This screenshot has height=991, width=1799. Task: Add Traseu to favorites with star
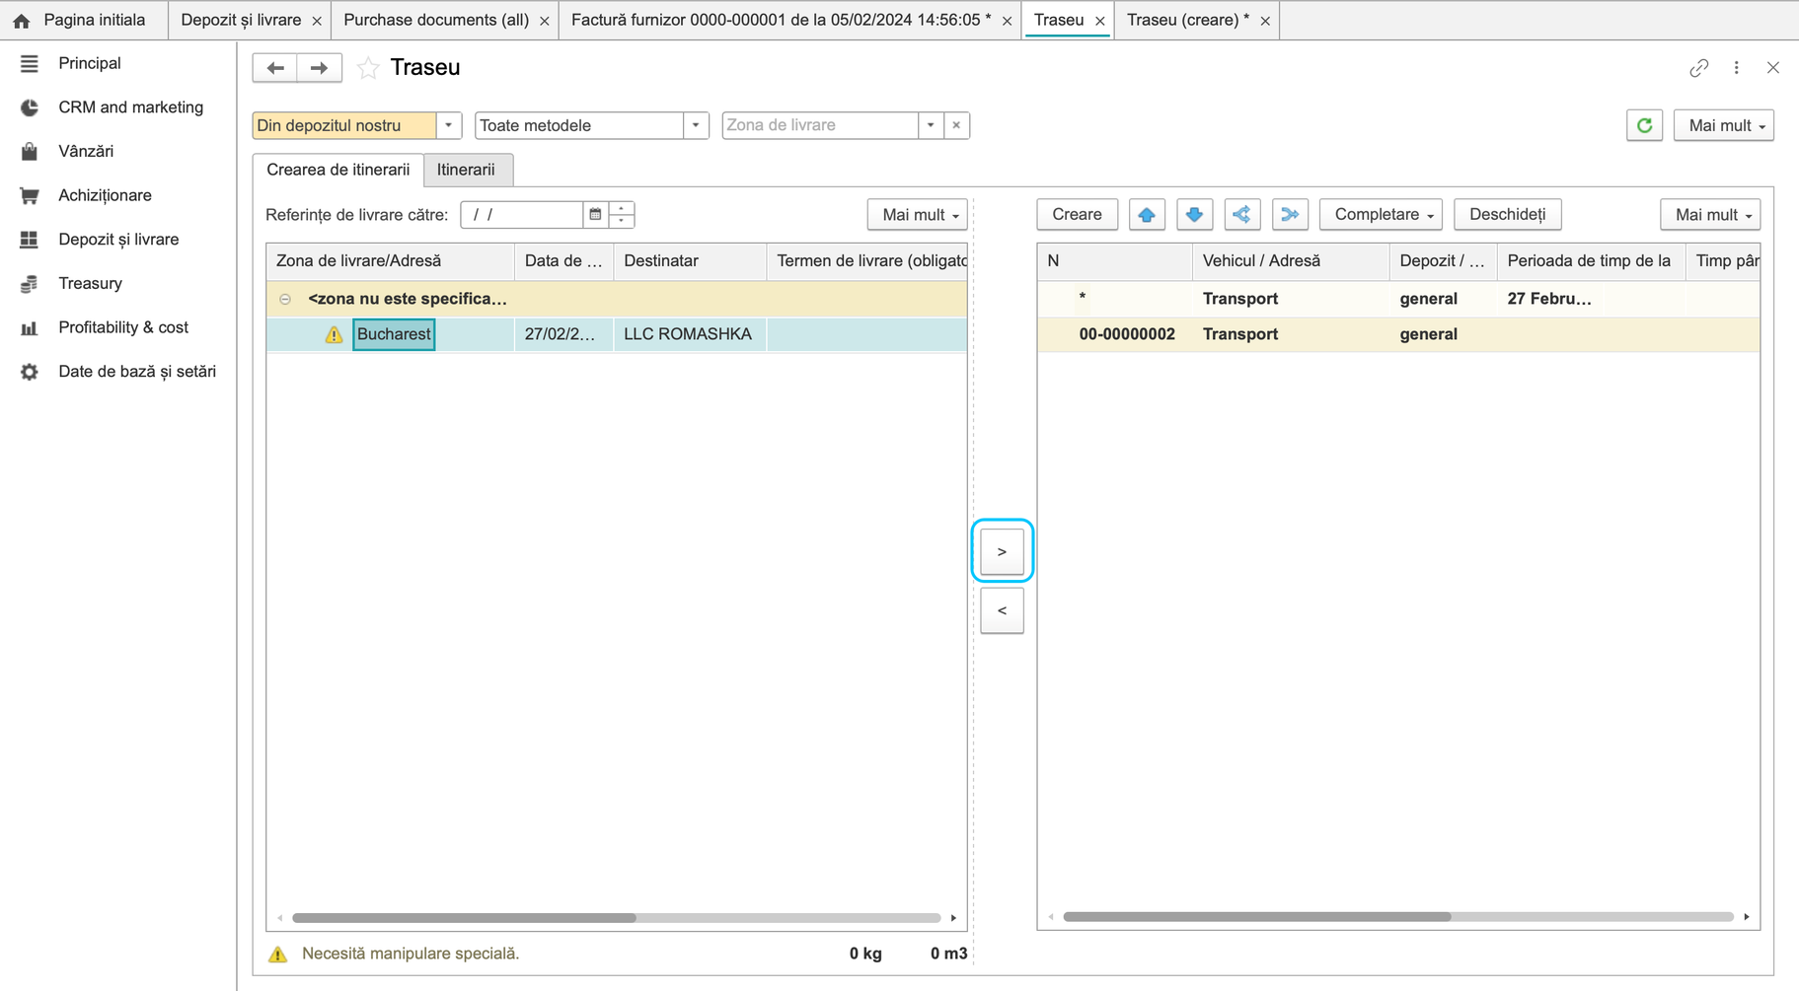pyautogui.click(x=368, y=67)
